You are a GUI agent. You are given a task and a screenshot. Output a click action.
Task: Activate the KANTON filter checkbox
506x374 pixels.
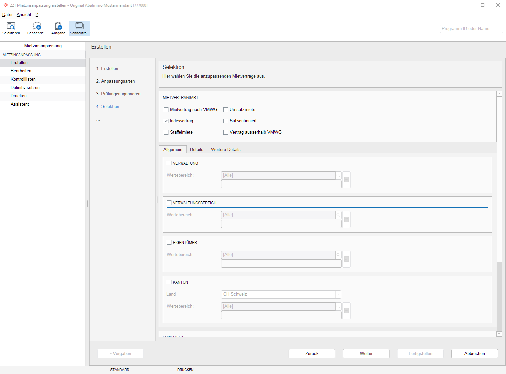click(x=169, y=282)
